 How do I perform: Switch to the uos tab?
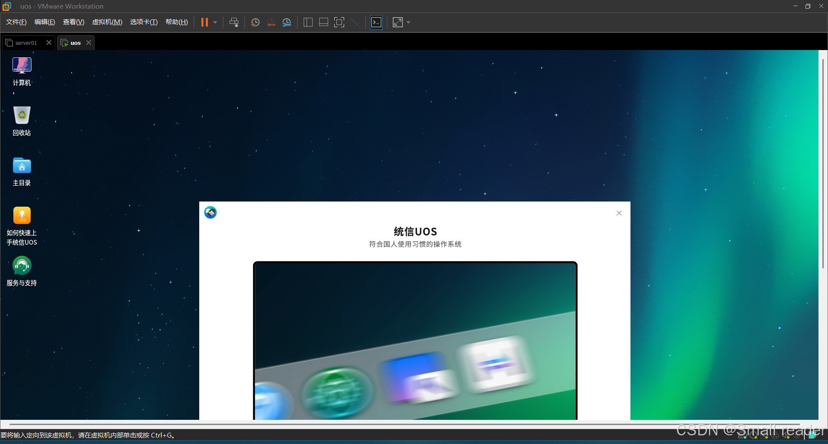75,43
